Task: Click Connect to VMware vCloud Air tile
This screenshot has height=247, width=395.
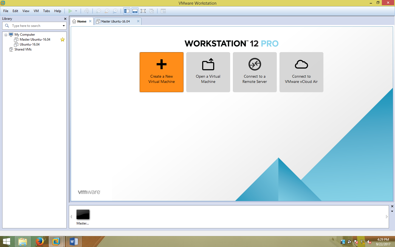Action: click(301, 72)
